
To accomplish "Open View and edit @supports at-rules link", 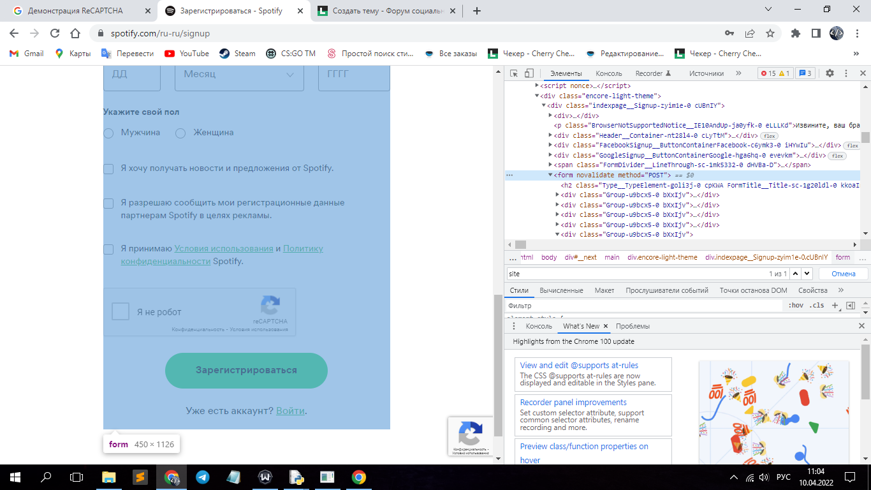I will tap(579, 366).
